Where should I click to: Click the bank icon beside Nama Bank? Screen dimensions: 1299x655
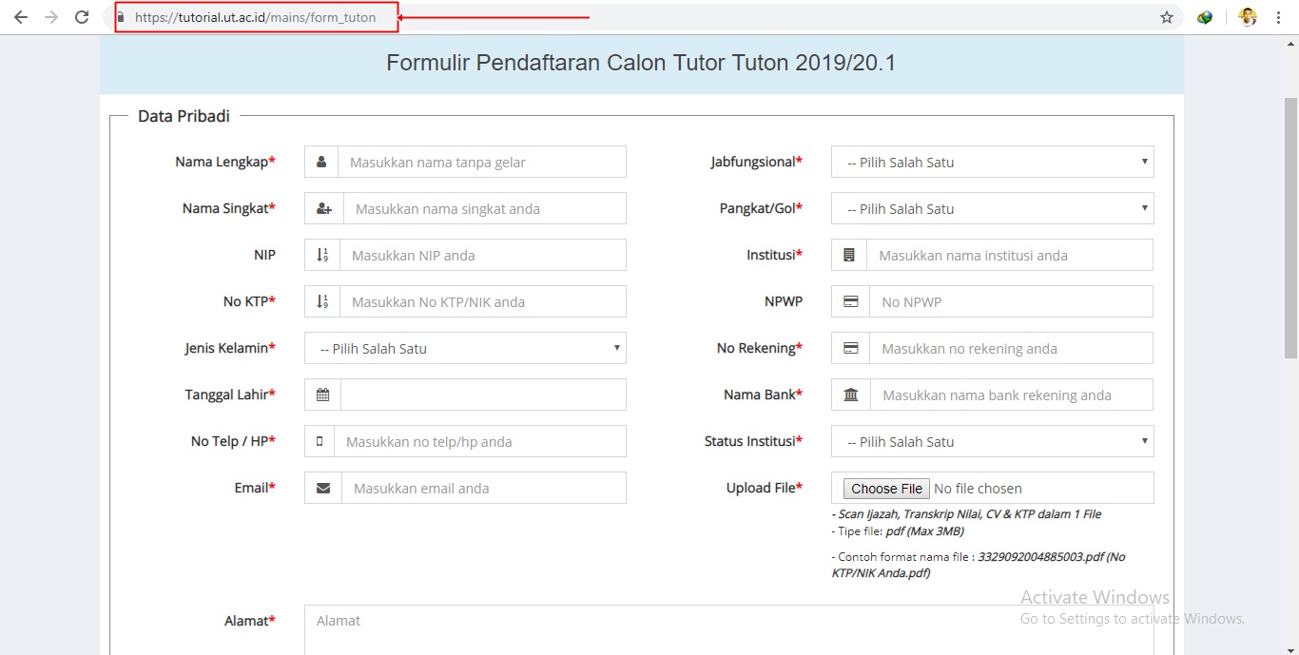851,395
